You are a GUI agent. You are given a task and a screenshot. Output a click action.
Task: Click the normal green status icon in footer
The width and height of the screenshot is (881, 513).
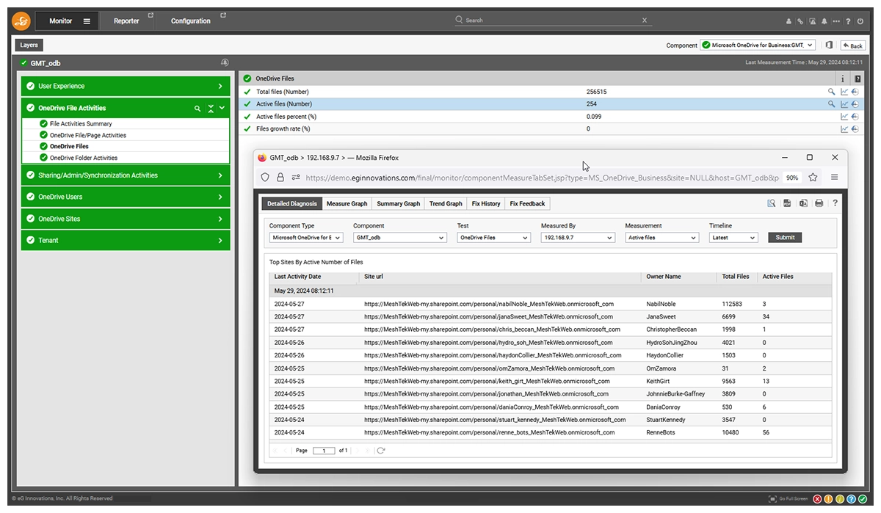click(x=862, y=499)
